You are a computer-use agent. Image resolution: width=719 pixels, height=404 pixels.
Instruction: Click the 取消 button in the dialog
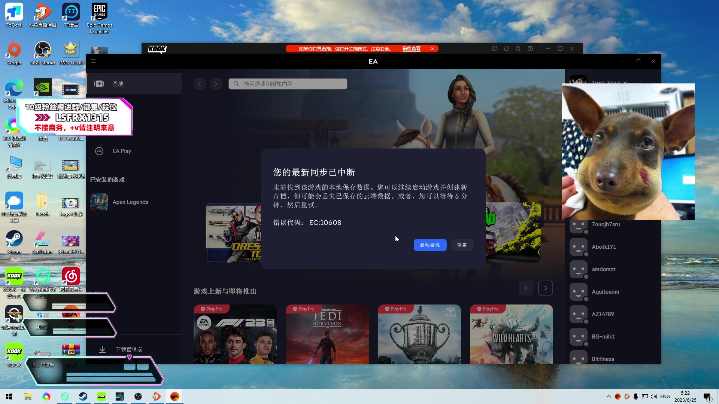click(x=462, y=245)
